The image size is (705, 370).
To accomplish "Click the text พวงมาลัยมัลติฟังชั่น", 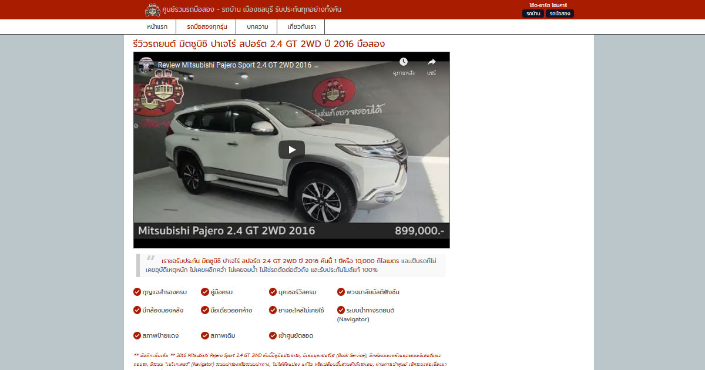I will tap(373, 292).
